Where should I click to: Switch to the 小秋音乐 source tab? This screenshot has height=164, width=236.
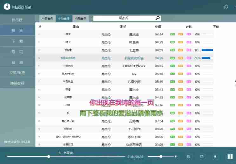[64, 19]
